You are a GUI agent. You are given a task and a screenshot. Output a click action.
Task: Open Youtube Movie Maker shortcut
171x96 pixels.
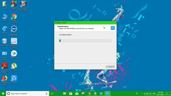(23, 6)
